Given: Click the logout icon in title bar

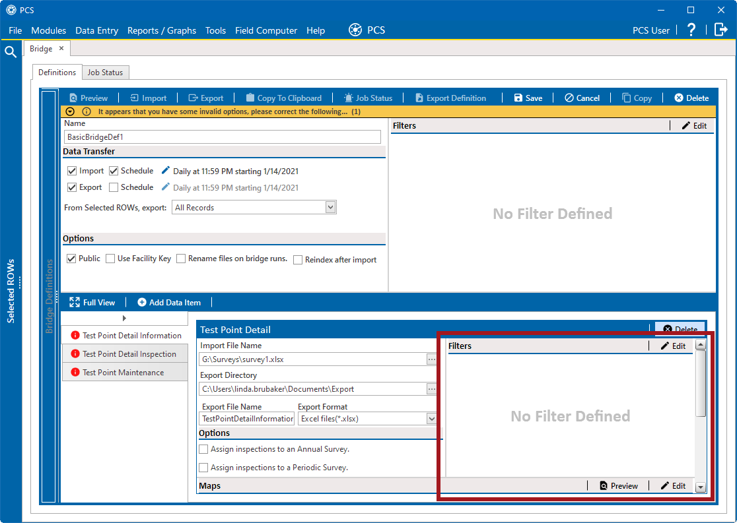Looking at the screenshot, I should point(720,30).
